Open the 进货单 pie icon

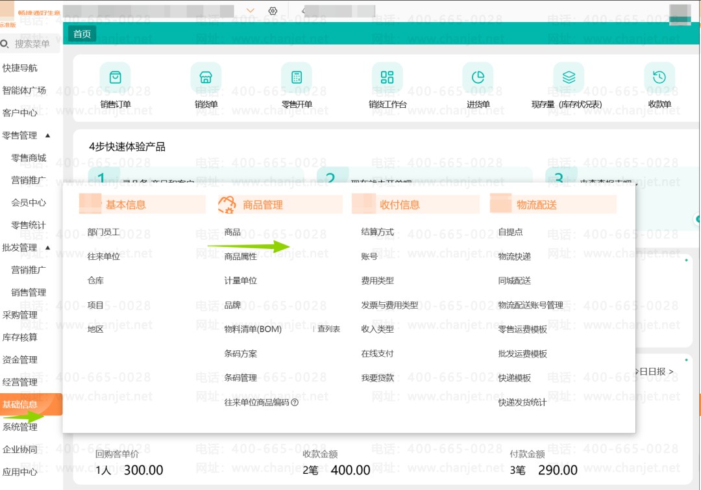pos(478,77)
